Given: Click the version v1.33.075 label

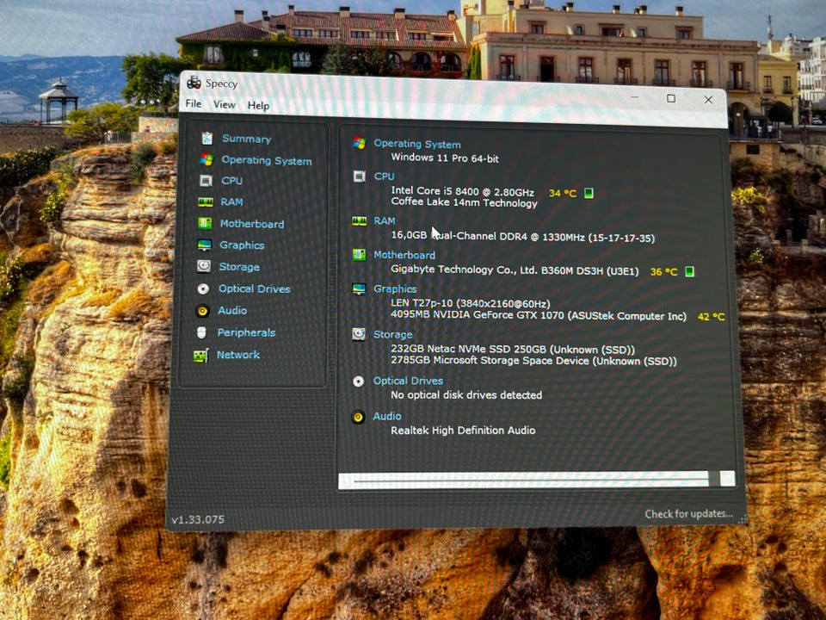Looking at the screenshot, I should 198,519.
